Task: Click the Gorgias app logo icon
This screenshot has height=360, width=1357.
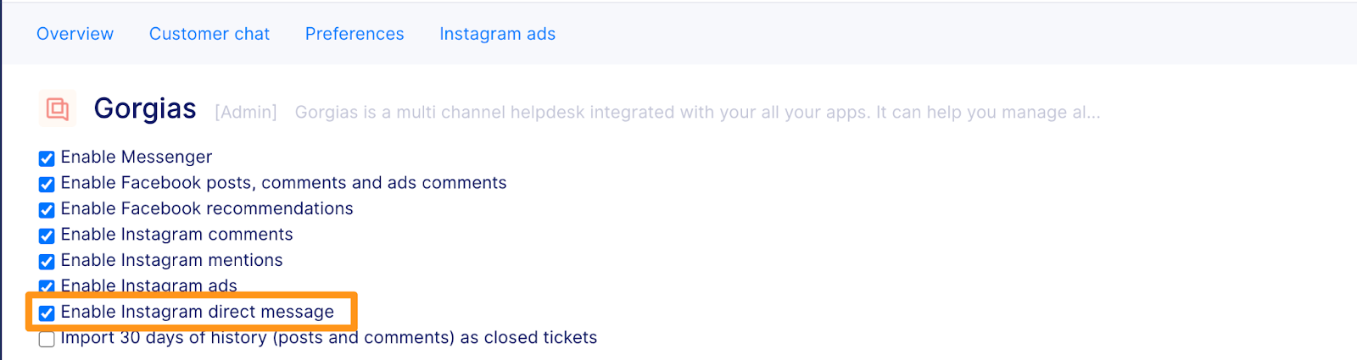Action: [x=58, y=108]
